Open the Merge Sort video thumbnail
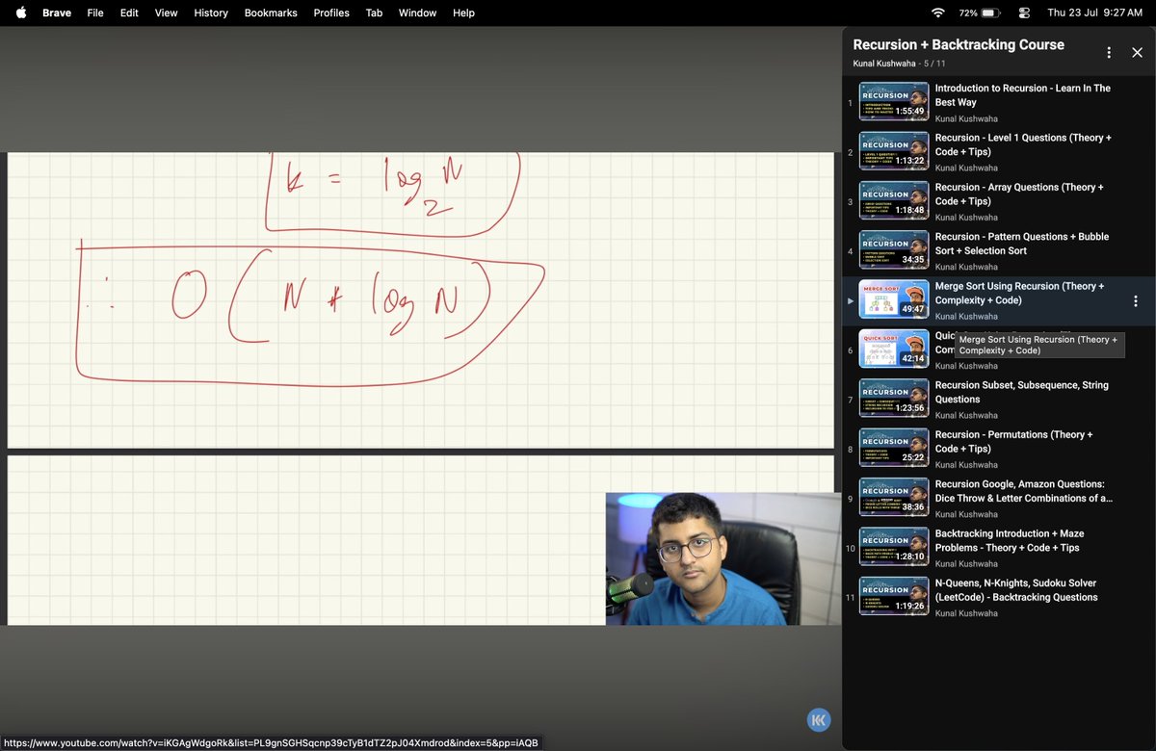 coord(894,300)
